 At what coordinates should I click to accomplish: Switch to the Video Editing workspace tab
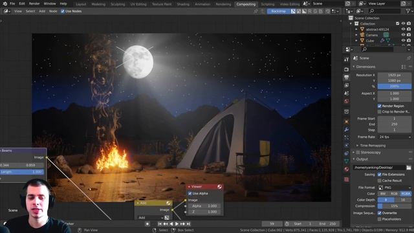[290, 5]
